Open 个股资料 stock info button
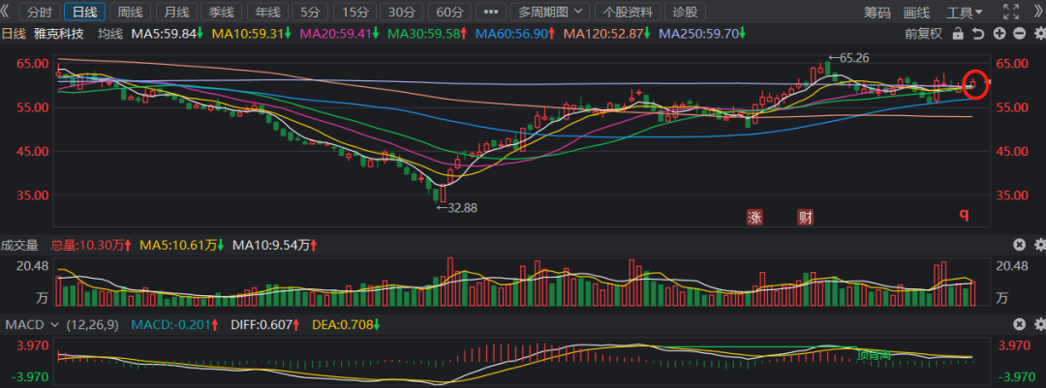 (x=628, y=13)
